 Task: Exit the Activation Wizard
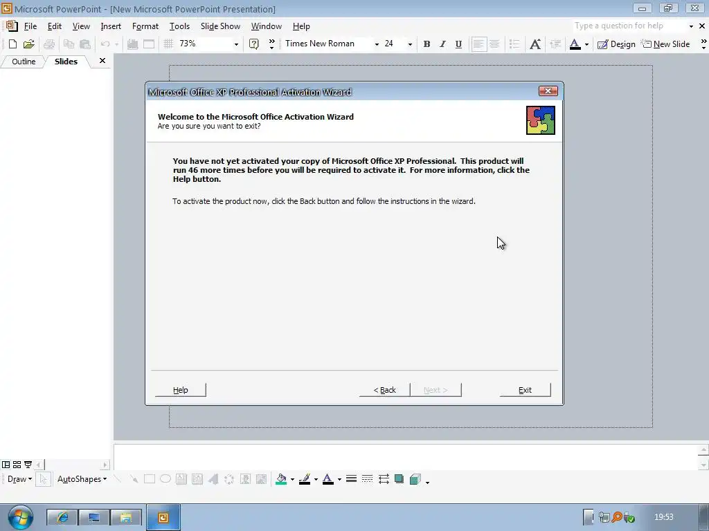(x=525, y=390)
